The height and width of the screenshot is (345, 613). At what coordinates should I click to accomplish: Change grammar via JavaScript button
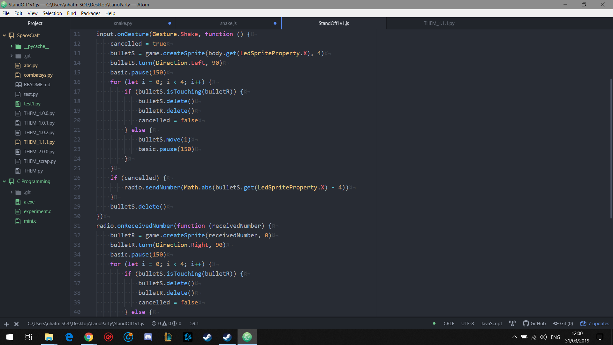click(x=491, y=324)
